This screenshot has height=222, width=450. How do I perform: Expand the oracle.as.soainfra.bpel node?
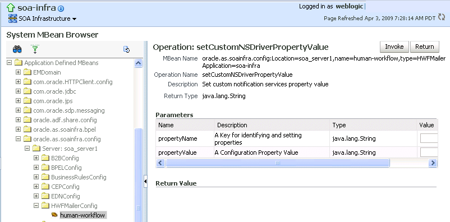[x=19, y=129]
